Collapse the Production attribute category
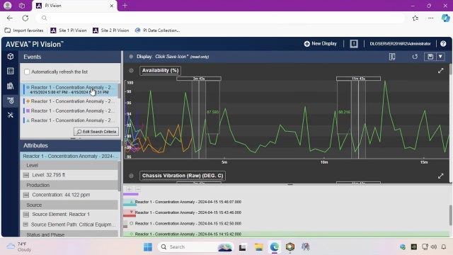Viewport: 453px width, 255px height. 69,185
